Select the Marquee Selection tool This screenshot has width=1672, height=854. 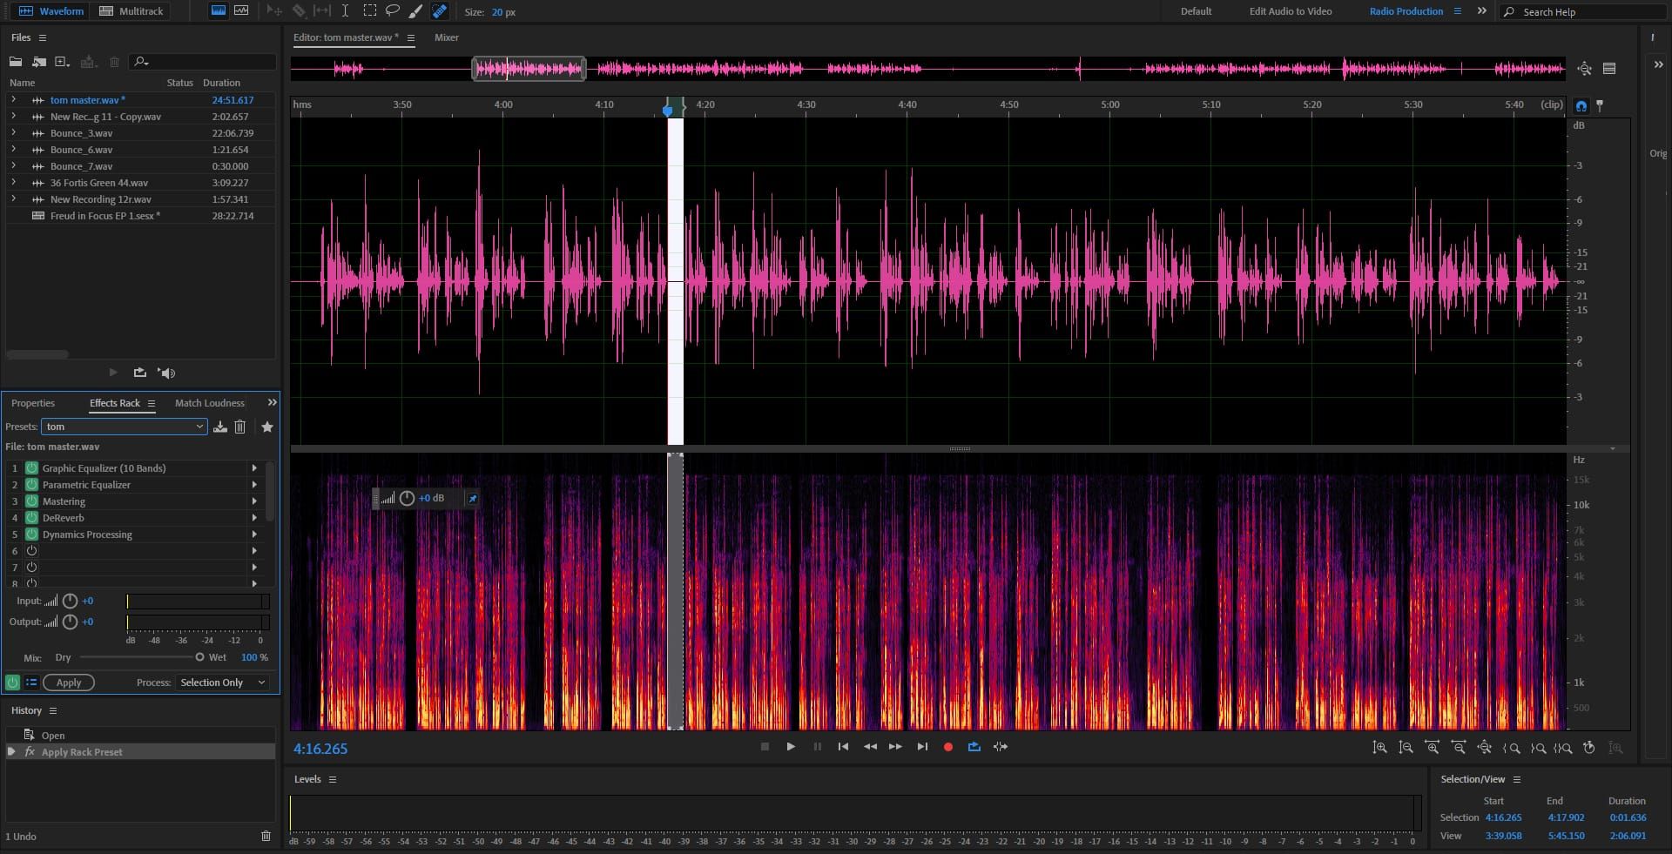369,11
